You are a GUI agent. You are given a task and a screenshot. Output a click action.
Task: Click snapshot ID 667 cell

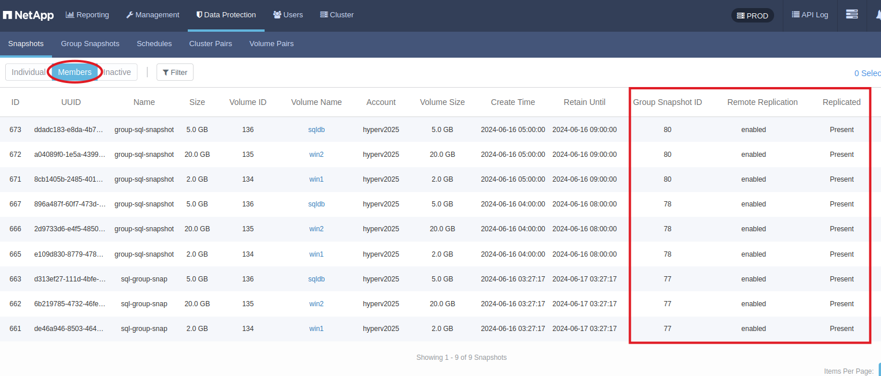pos(16,204)
